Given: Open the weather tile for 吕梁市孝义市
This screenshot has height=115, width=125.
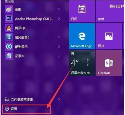Looking at the screenshot, I should point(82,63).
